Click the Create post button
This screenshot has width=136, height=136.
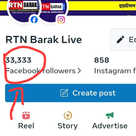tap(70, 93)
